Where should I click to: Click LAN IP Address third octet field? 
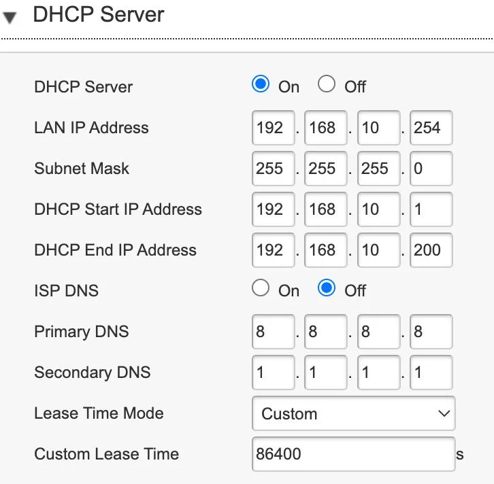click(378, 128)
